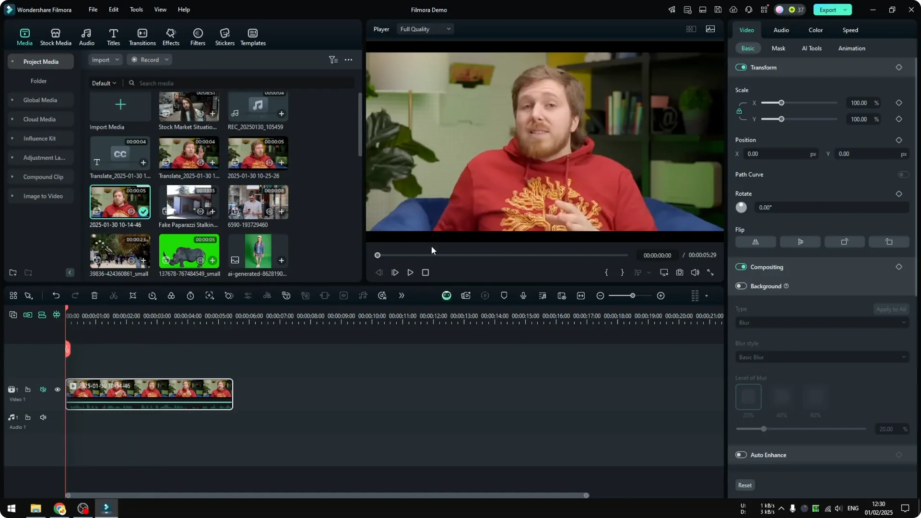Image resolution: width=921 pixels, height=518 pixels.
Task: Click the voiceover microphone icon above the timeline
Action: (523, 295)
